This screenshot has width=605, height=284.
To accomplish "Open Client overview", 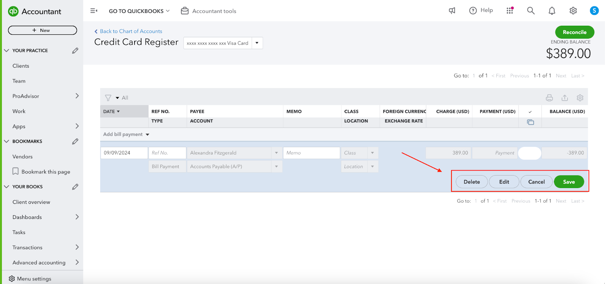I will click(x=31, y=202).
